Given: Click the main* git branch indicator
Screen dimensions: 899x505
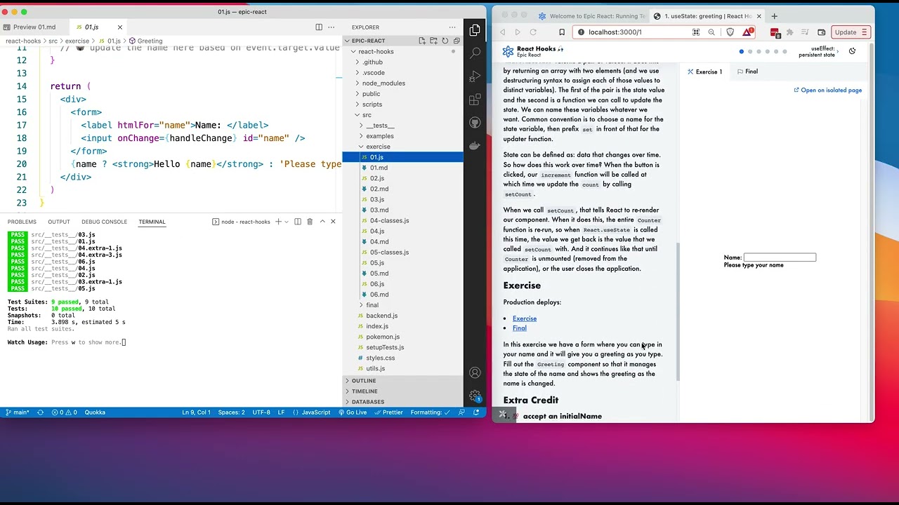Looking at the screenshot, I should click(17, 412).
